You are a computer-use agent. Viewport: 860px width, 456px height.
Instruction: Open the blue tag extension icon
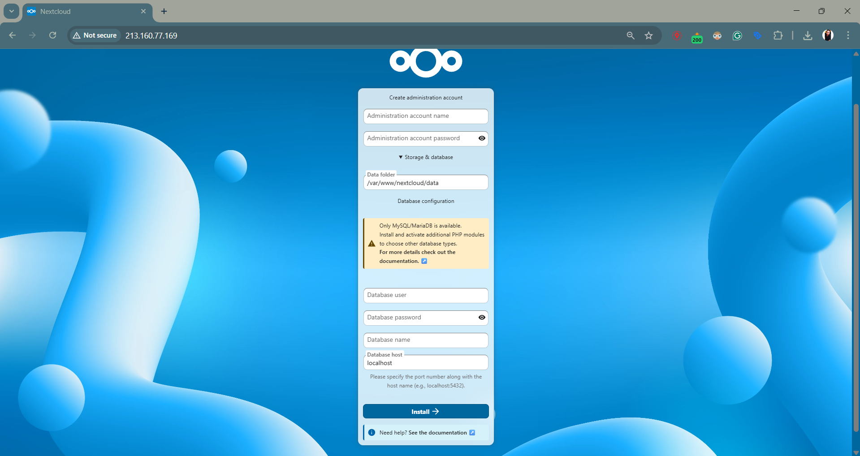[757, 35]
